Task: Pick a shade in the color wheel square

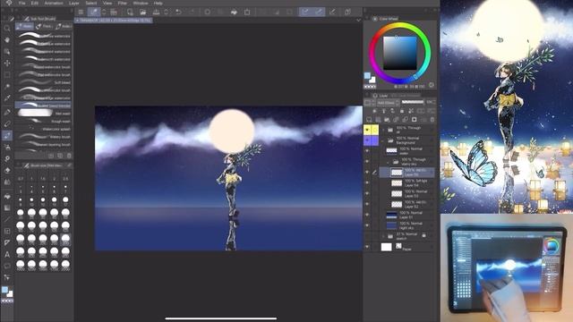Action: [400, 53]
